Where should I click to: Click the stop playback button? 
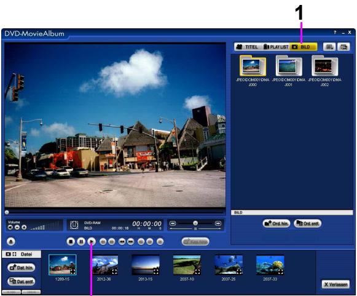click(x=71, y=241)
